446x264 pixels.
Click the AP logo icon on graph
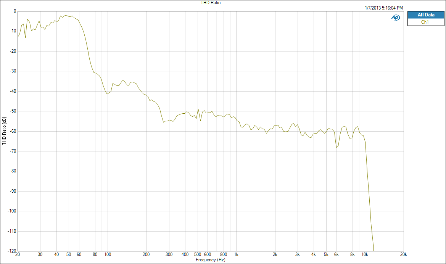click(x=395, y=18)
